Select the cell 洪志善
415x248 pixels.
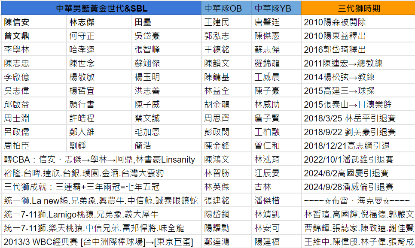point(167,91)
